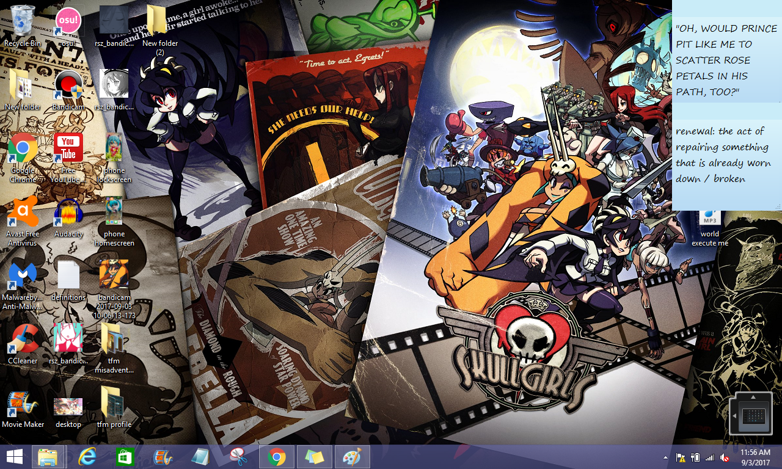The image size is (782, 469).
Task: Open the Recycle Bin desktop icon
Action: click(23, 26)
